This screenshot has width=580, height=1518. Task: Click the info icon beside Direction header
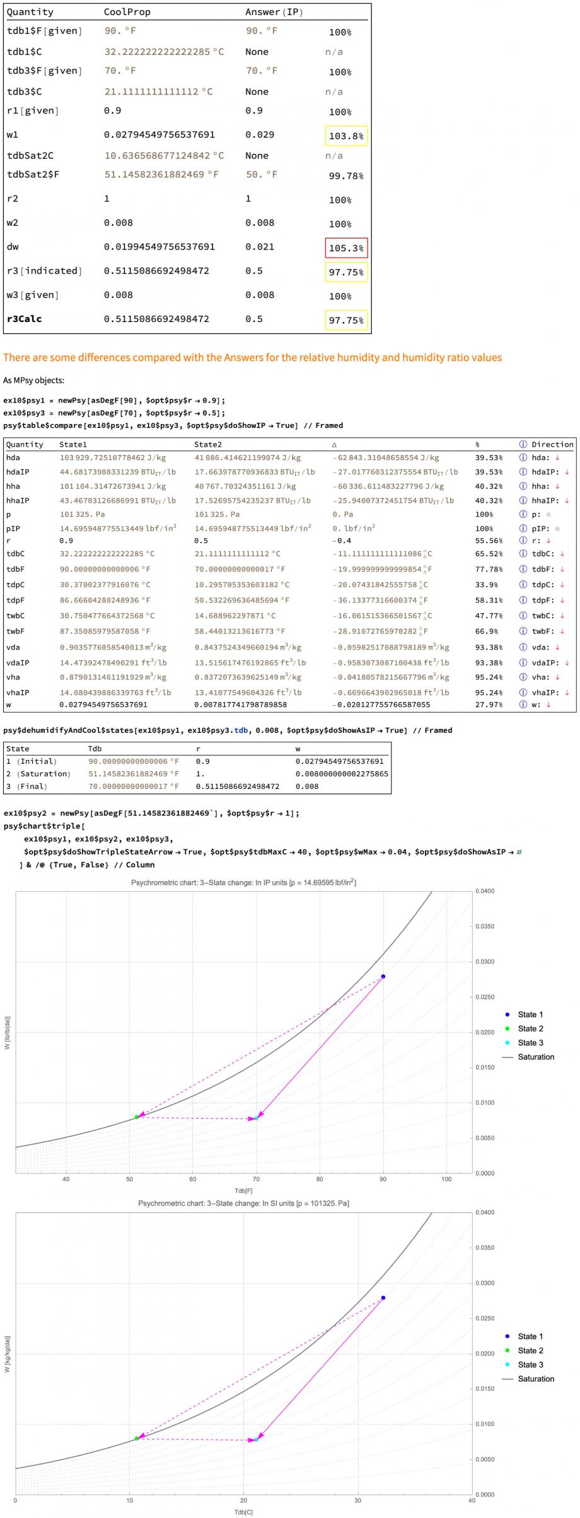pyautogui.click(x=523, y=444)
